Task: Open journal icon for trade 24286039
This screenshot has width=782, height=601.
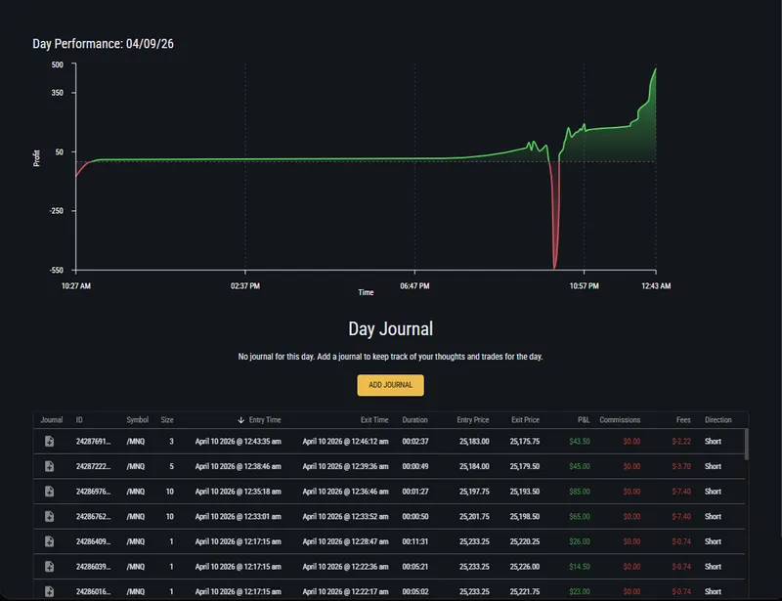Action: coord(50,567)
